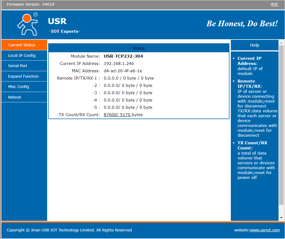Image resolution: width=285 pixels, height=239 pixels.
Task: Click the Current IP Address: status label
Action: pyautogui.click(x=80, y=64)
